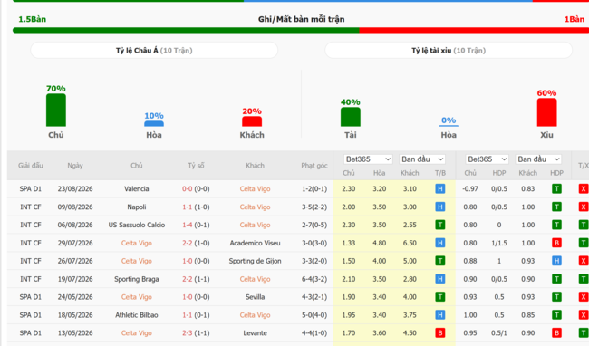Click the H result badge in Athletic Bilbao row
Screen dimensions: 589x346
(439, 315)
